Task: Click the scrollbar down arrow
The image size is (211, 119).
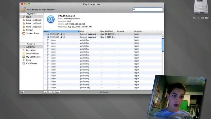Action: (x=163, y=37)
